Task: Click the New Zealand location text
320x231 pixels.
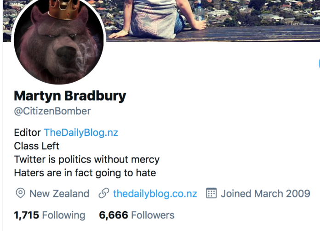Action: [x=59, y=193]
